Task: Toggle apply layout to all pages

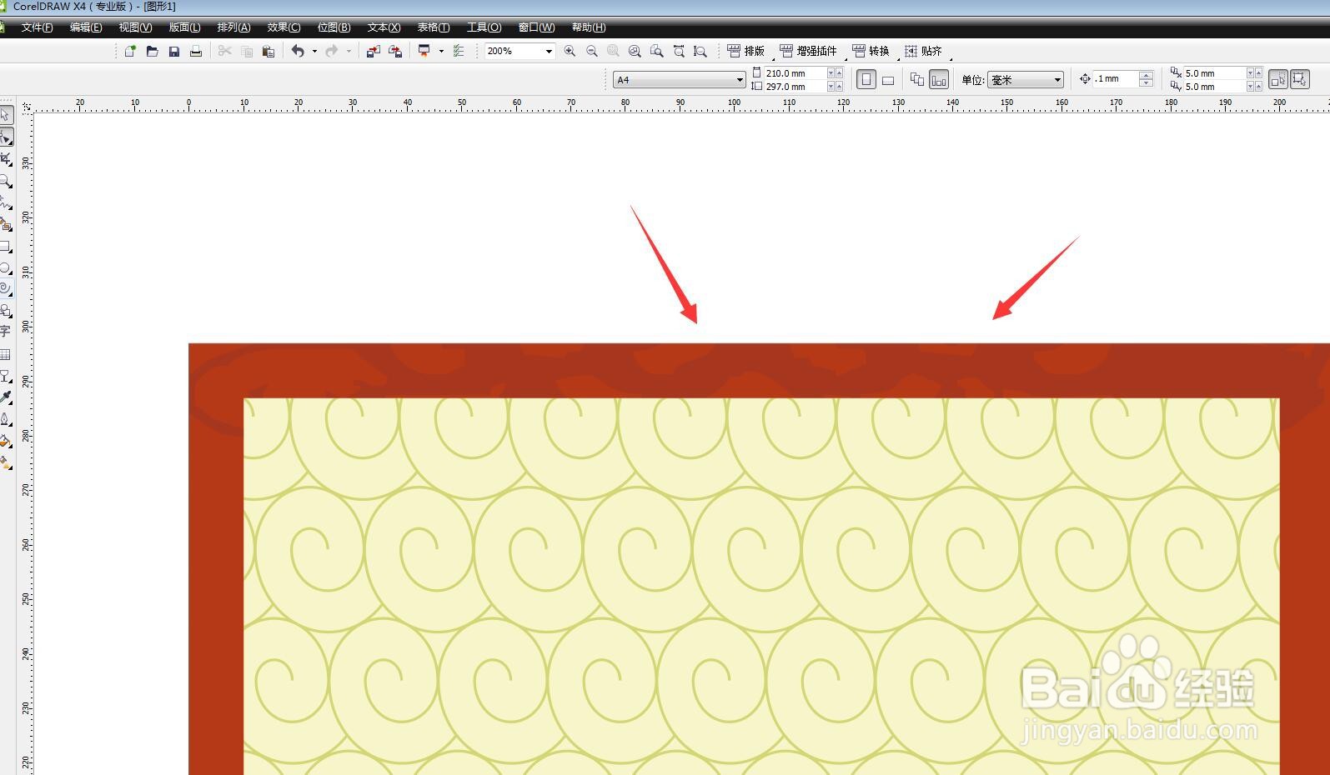Action: [917, 79]
